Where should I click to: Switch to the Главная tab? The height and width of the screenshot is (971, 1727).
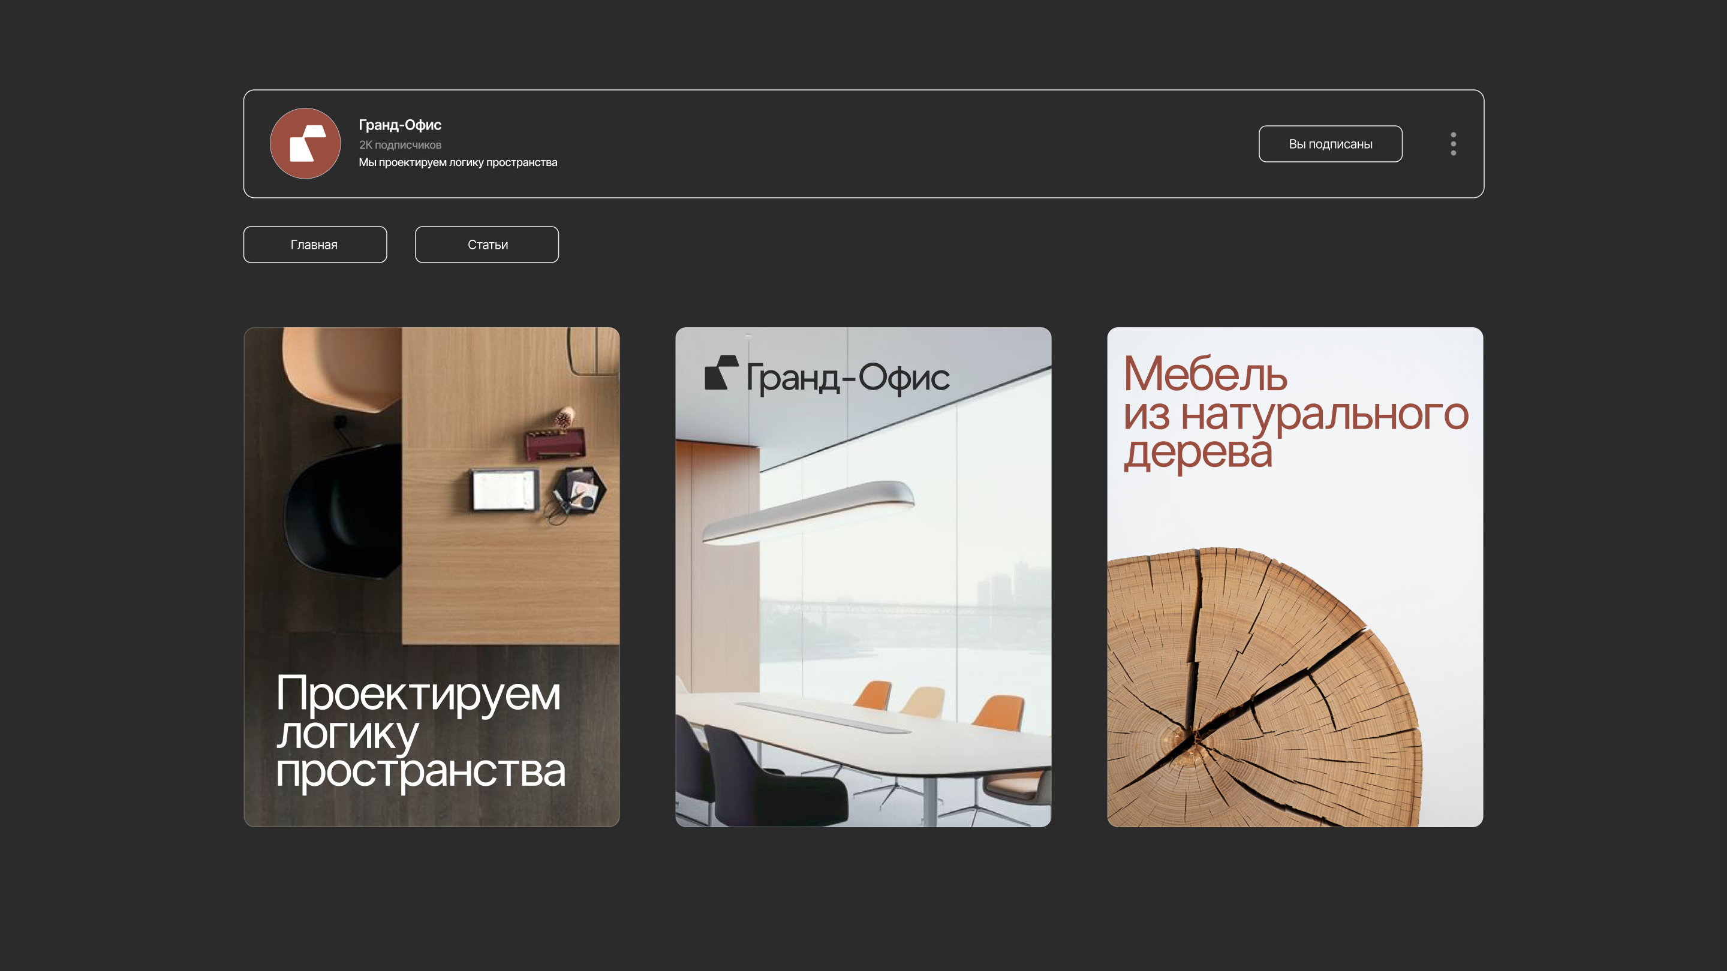tap(315, 245)
